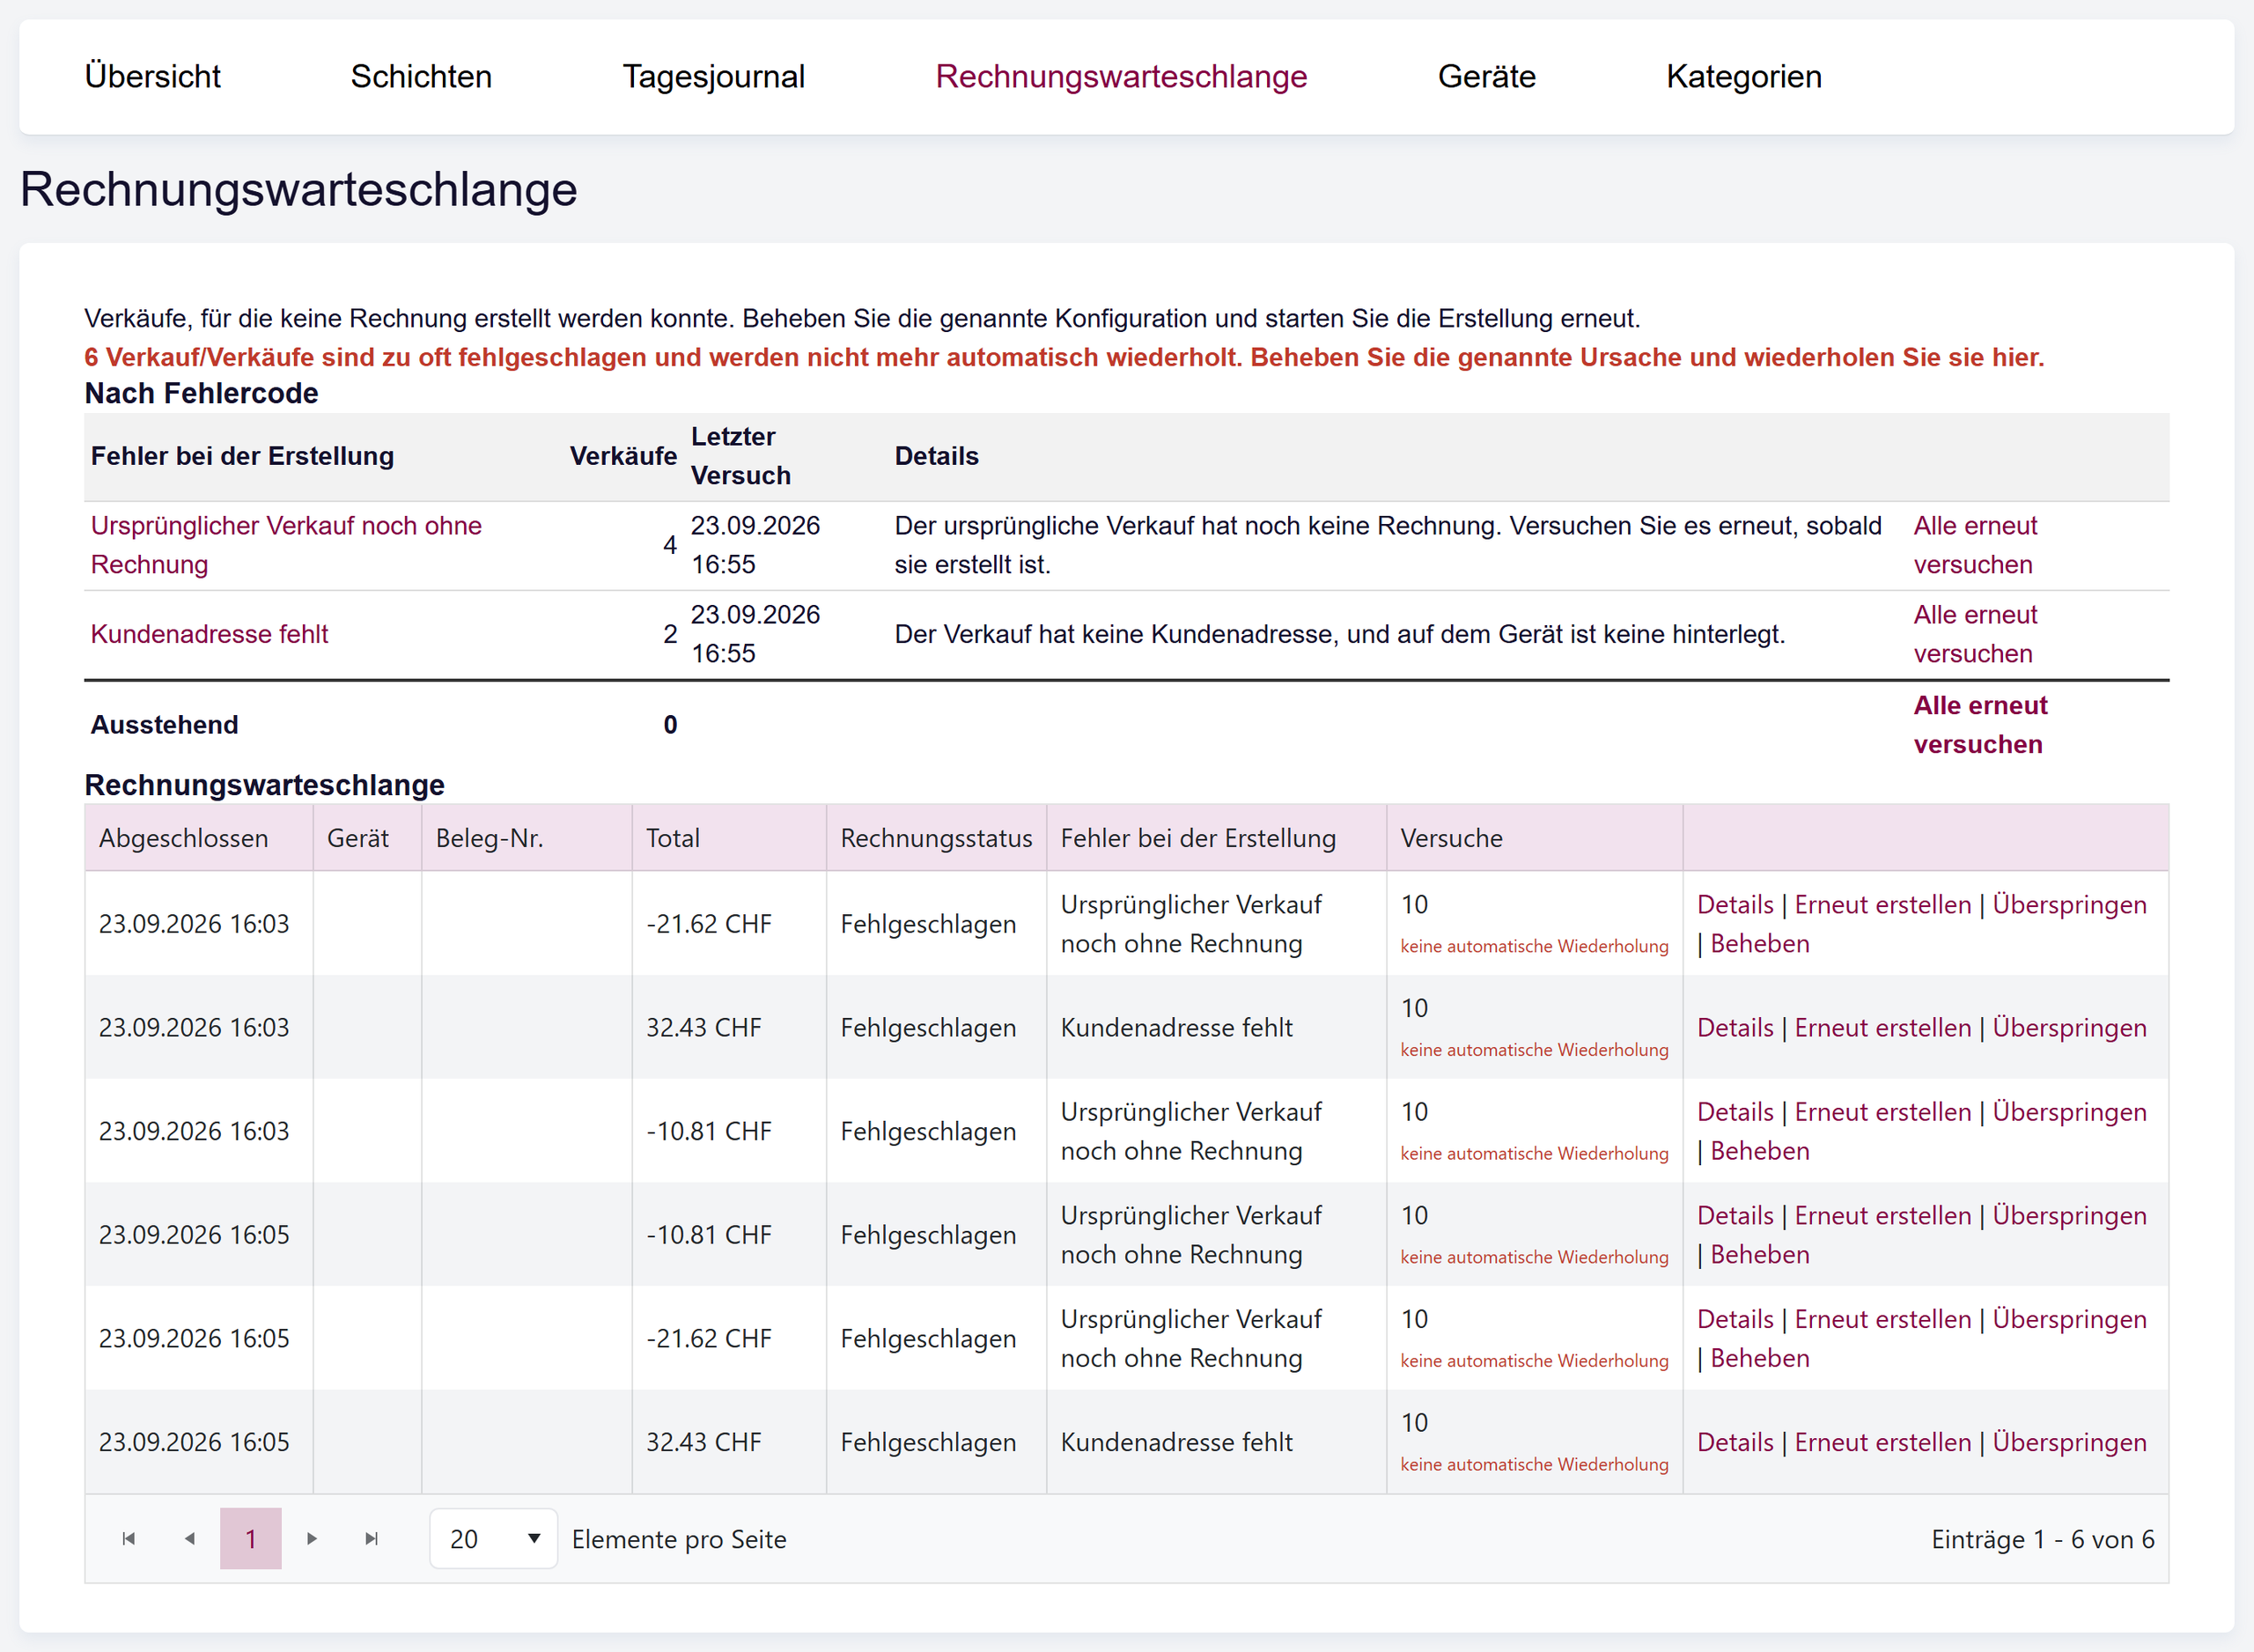Open 'Ursprünglicher Verkauf noch ohne Rechnung' error link
Viewport: 2254px width, 1652px height.
point(286,545)
